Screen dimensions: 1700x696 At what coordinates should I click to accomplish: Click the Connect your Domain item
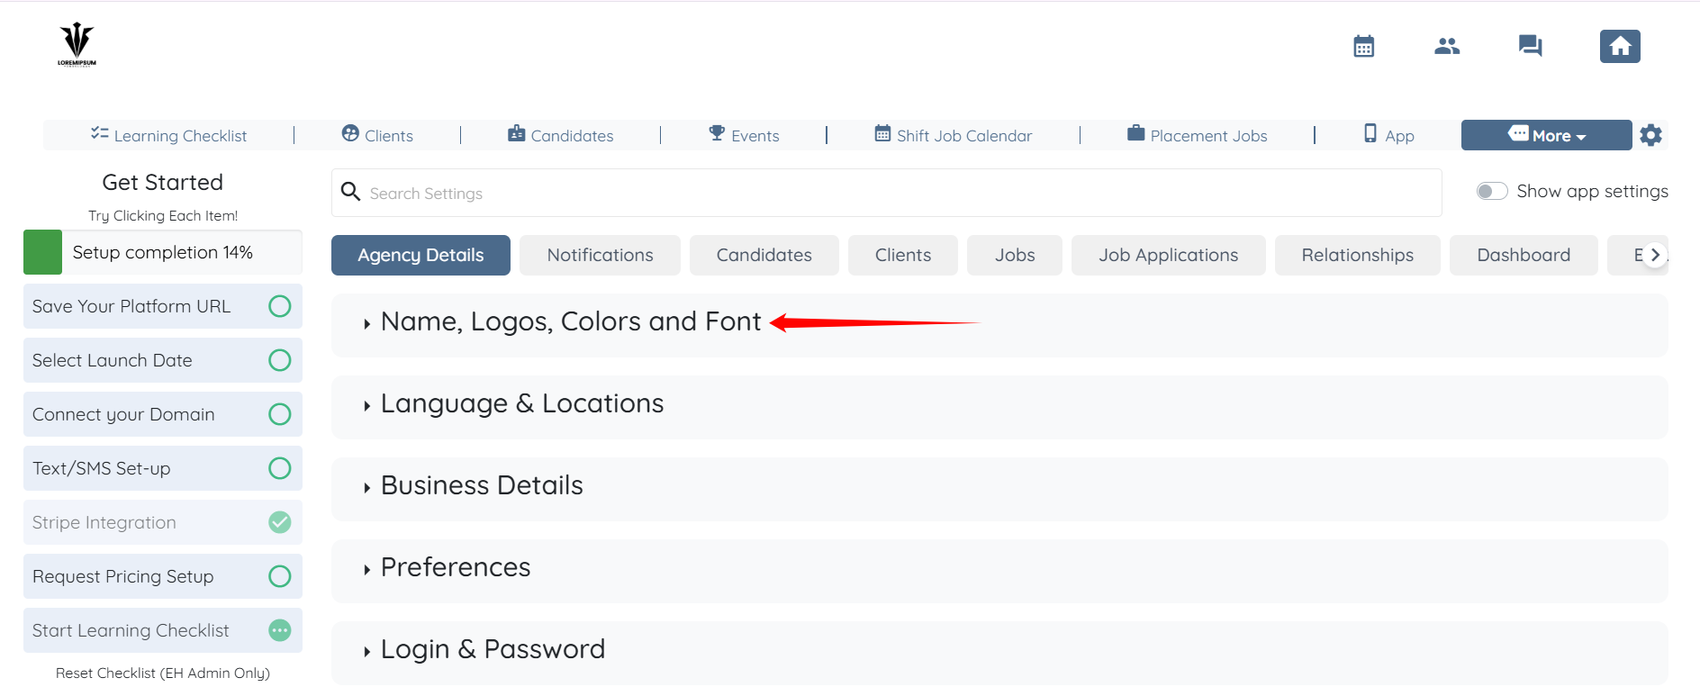pyautogui.click(x=124, y=414)
